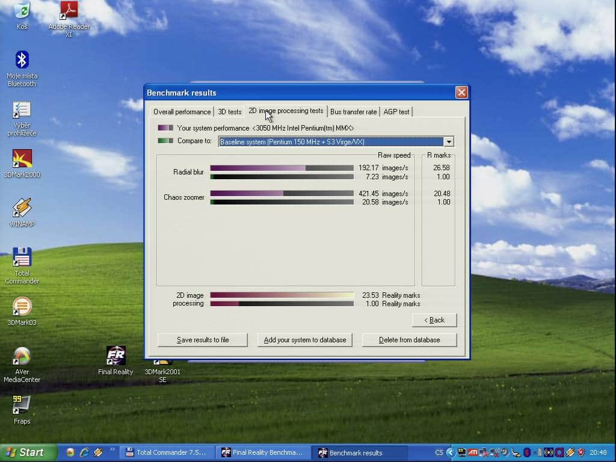Screen dimensions: 616x462
Task: Switch to Final Reality Benchmark taskbar button
Action: point(263,452)
